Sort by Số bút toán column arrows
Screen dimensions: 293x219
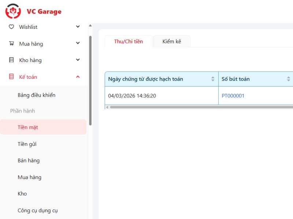click(289, 79)
